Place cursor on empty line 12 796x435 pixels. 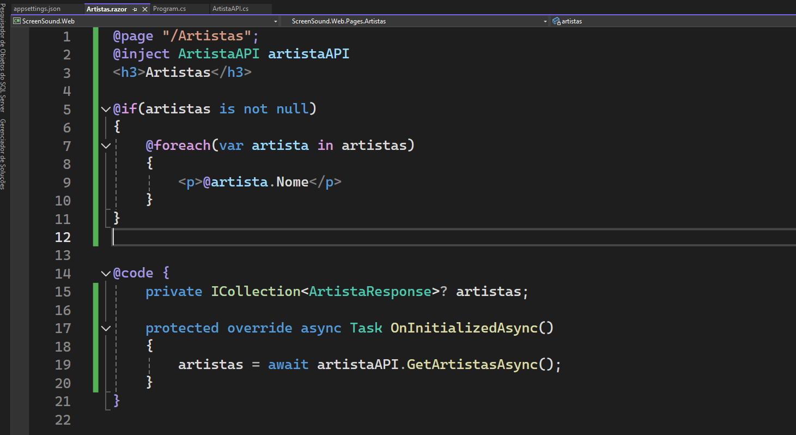[x=453, y=237]
